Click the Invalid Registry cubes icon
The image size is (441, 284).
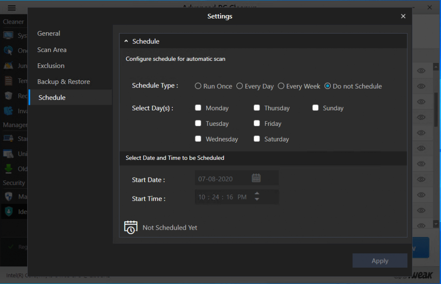8,111
